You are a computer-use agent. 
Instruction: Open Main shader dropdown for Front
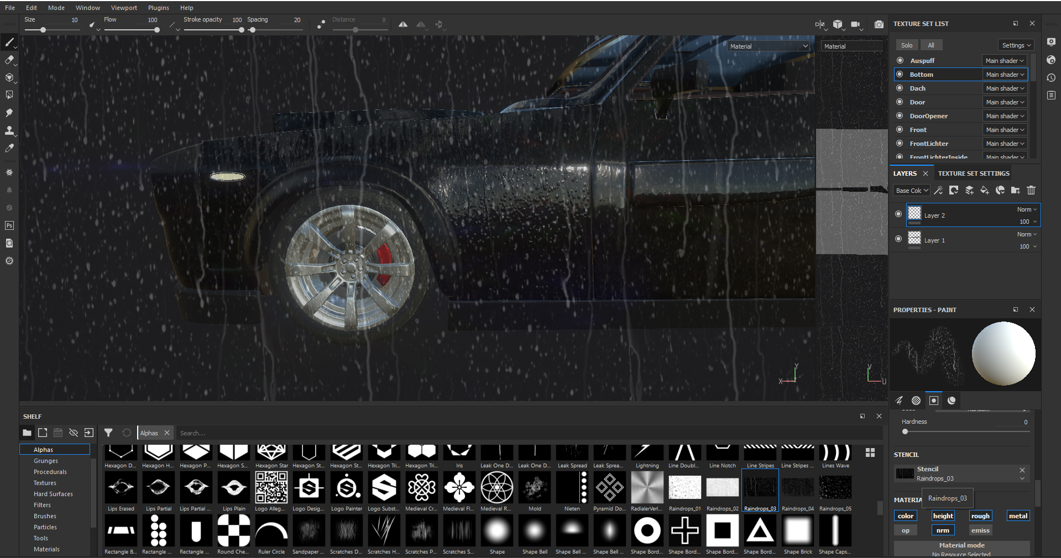[1005, 130]
